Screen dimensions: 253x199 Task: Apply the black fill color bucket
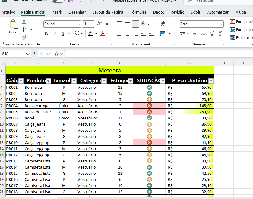coord(90,34)
